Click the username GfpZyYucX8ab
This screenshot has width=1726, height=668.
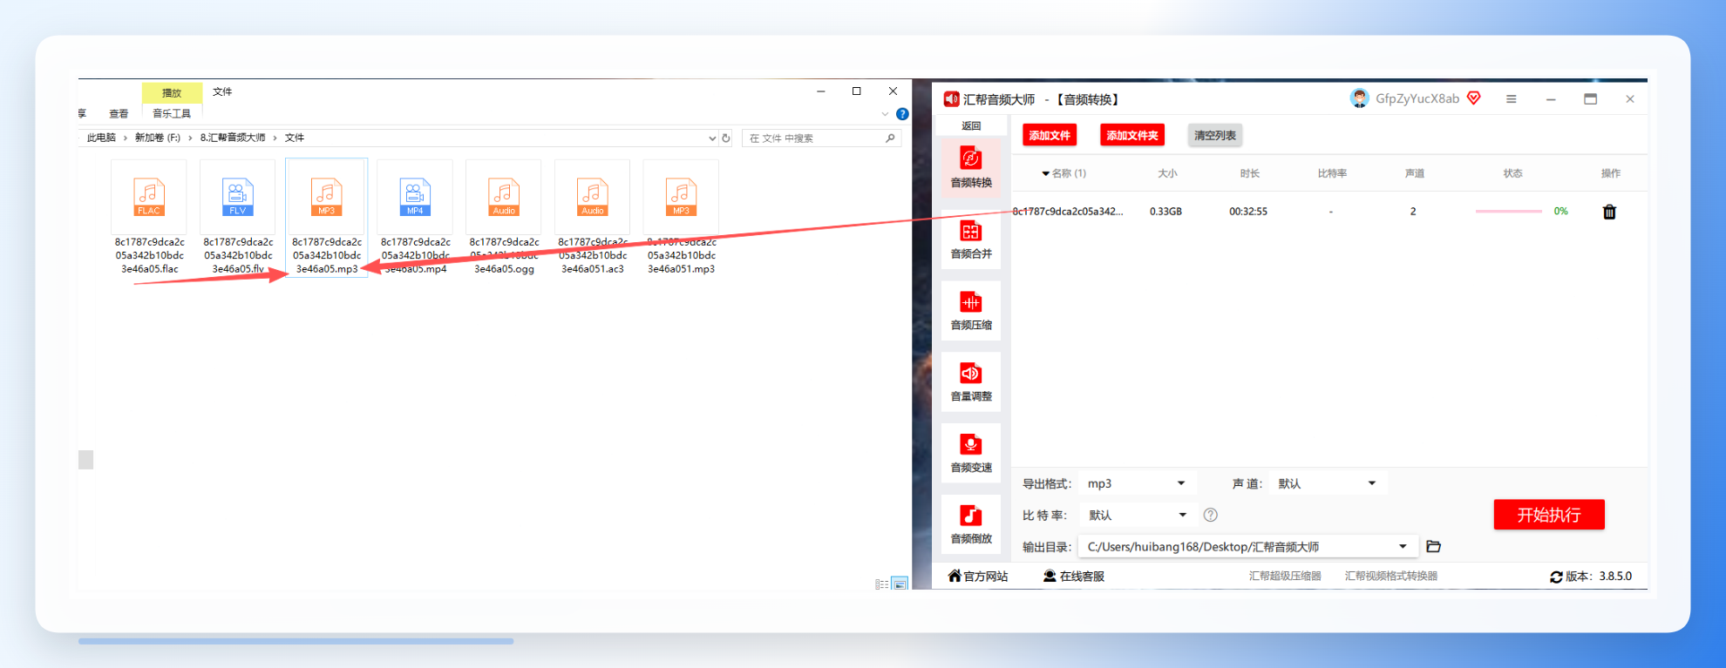pyautogui.click(x=1417, y=98)
